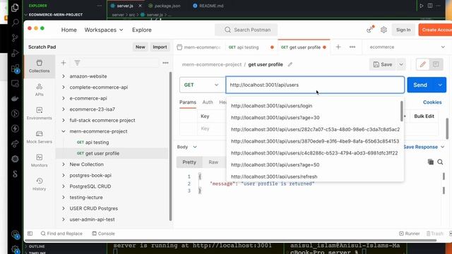
Task: Add a new request tab with plus
Action: [x=338, y=47]
